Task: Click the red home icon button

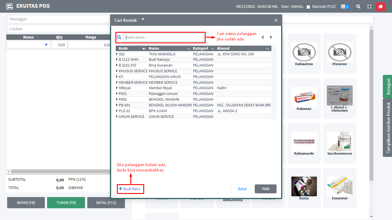Action: click(x=380, y=6)
